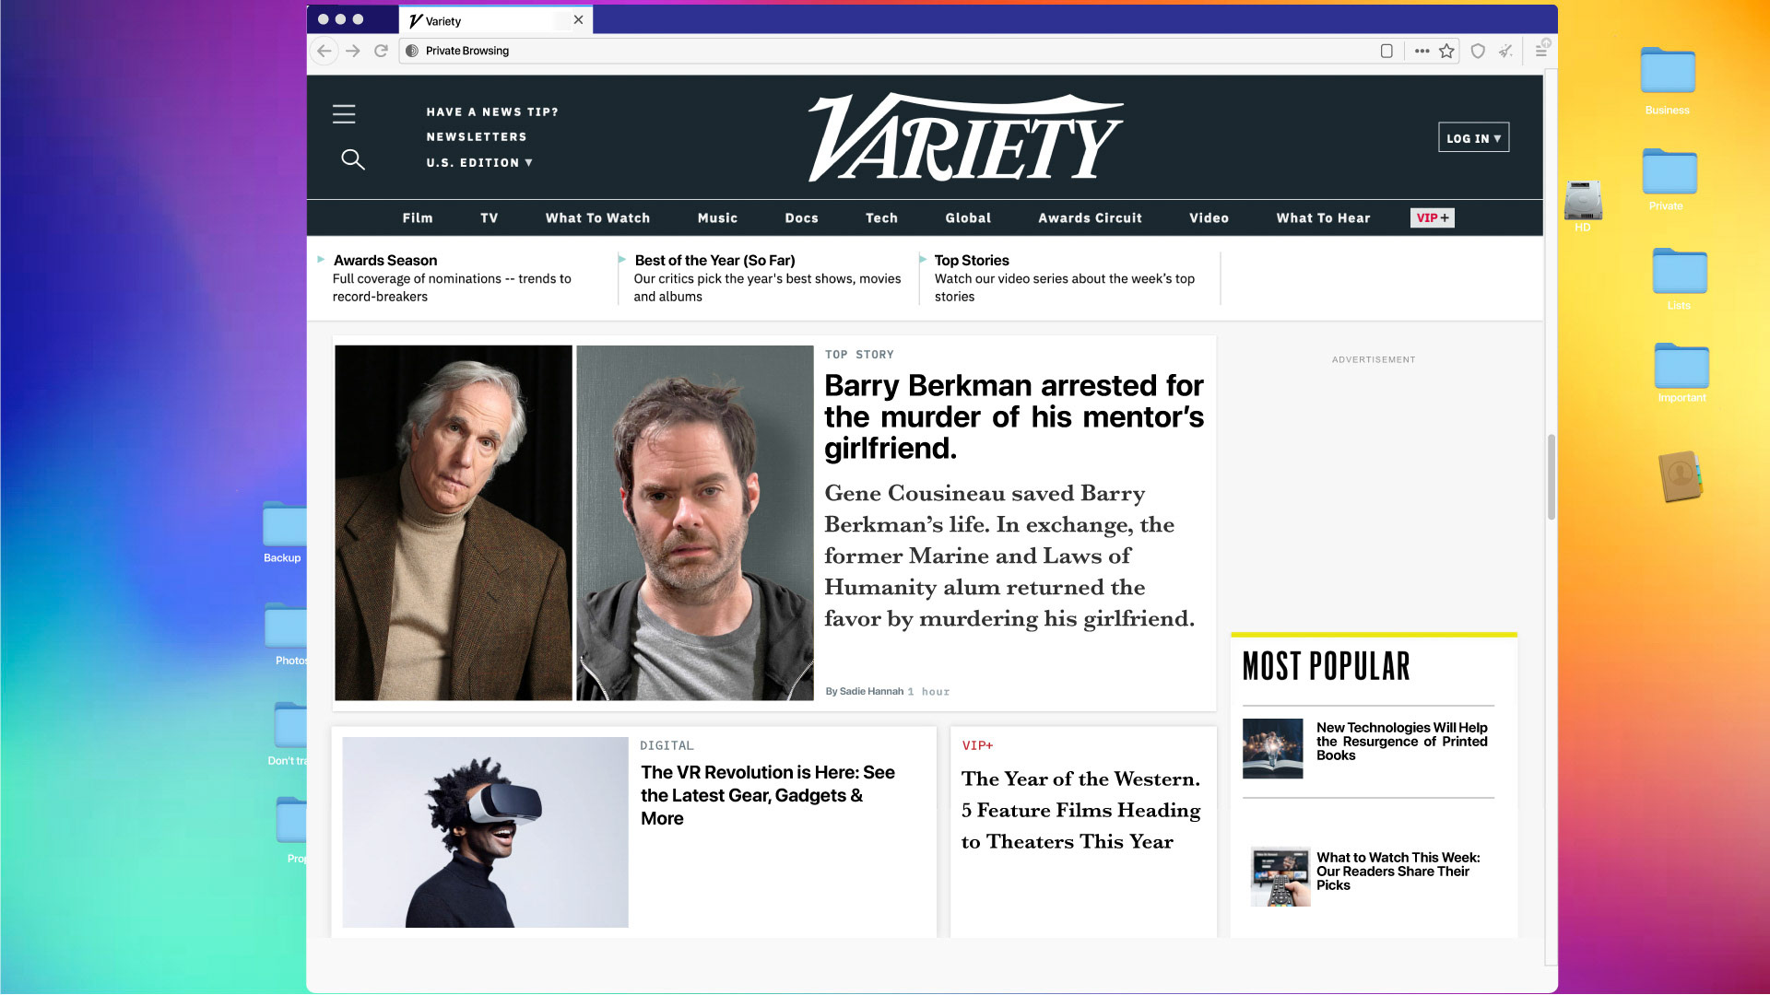Click author name Sadie Hannah

tap(871, 691)
